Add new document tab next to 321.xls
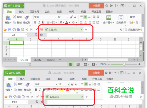 pyautogui.click(x=86, y=30)
